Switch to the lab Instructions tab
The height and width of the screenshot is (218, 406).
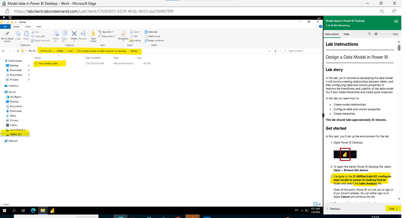pyautogui.click(x=332, y=34)
